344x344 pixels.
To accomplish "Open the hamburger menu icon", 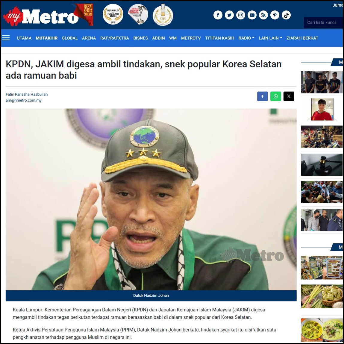I will [x=6, y=38].
